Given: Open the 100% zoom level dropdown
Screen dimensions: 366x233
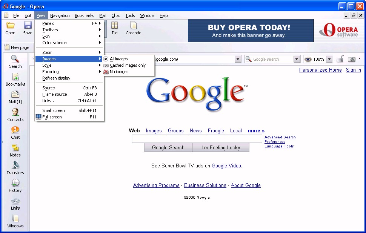Looking at the screenshot, I should [329, 59].
